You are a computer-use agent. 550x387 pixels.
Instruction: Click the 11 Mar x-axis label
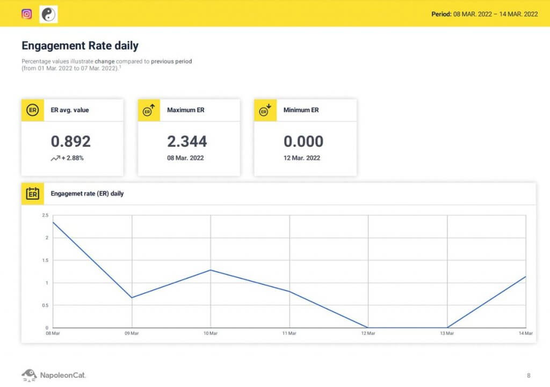(x=290, y=333)
